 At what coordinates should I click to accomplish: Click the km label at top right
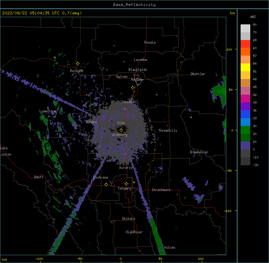[x=232, y=13]
